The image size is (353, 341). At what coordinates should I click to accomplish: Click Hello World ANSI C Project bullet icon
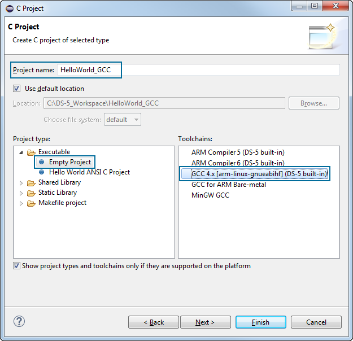(42, 172)
